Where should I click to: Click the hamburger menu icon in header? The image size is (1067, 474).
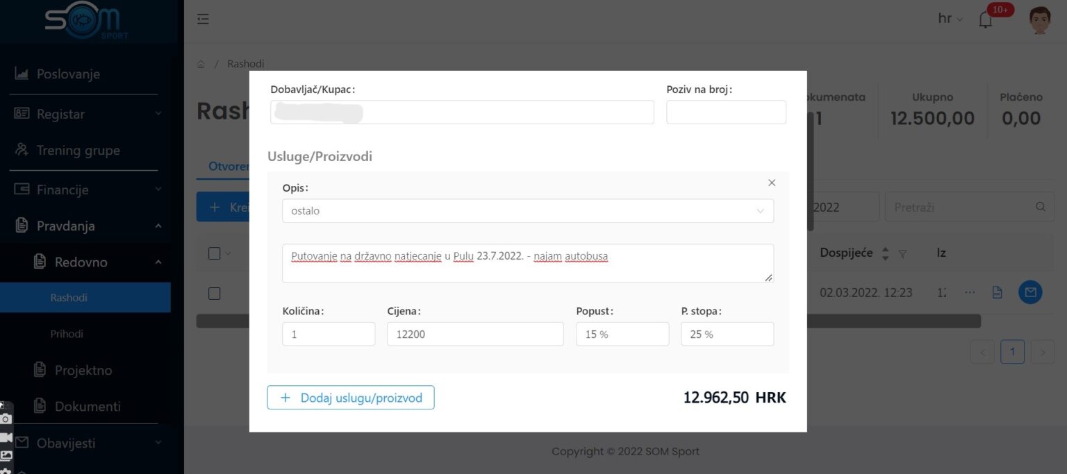click(203, 19)
